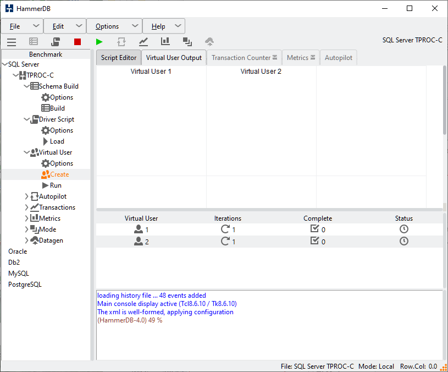The image size is (448, 372).
Task: Click the clock Status icon for Virtual User 1
Action: pyautogui.click(x=404, y=229)
